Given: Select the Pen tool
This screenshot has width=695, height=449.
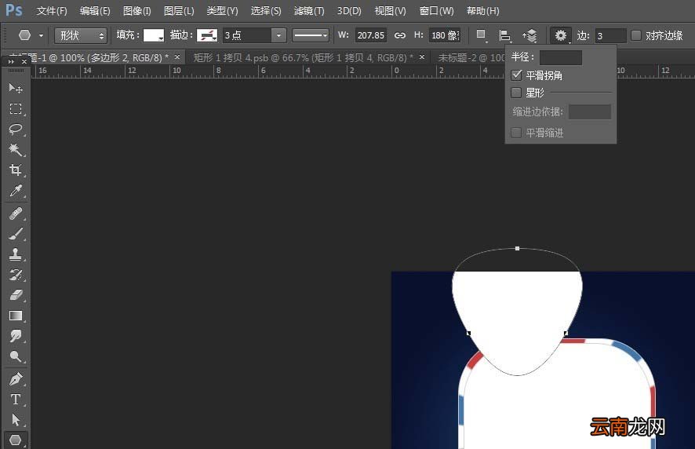Looking at the screenshot, I should (16, 379).
